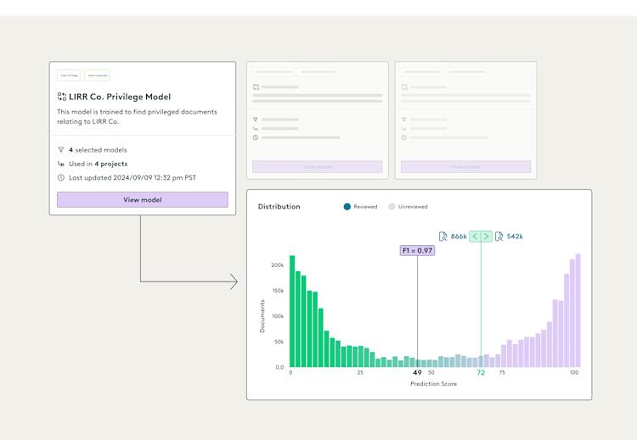Viewport: 637px width, 440px height.
Task: Click the green-outlined tag on LIRR model card
Action: coord(97,75)
